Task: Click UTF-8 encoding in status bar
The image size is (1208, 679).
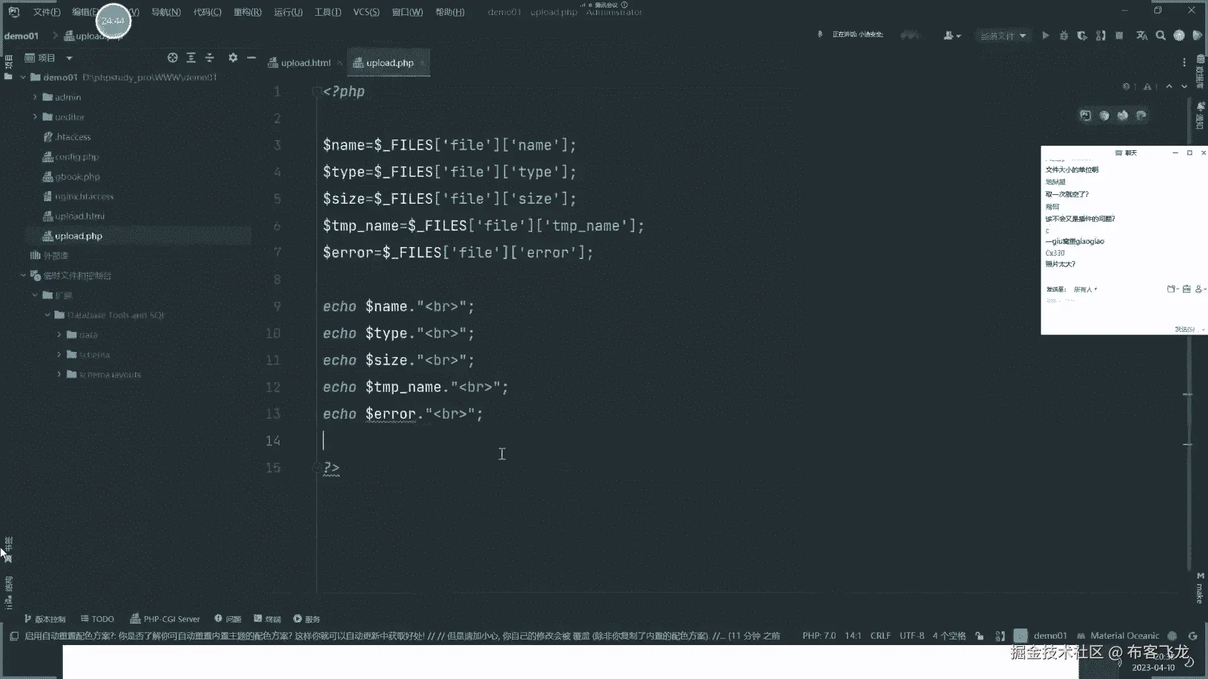Action: [x=912, y=636]
